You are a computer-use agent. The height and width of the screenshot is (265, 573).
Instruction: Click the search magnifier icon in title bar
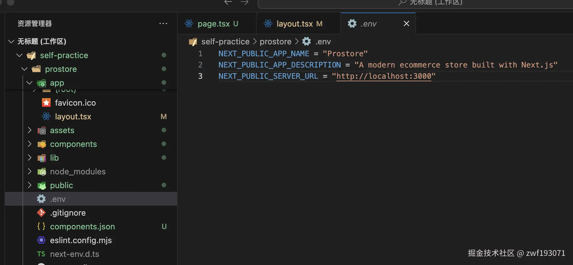402,2
